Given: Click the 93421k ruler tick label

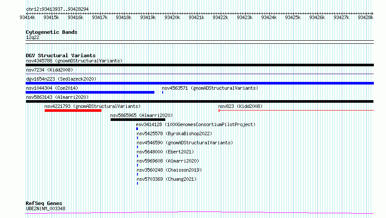Looking at the screenshot, I should 196,18.
